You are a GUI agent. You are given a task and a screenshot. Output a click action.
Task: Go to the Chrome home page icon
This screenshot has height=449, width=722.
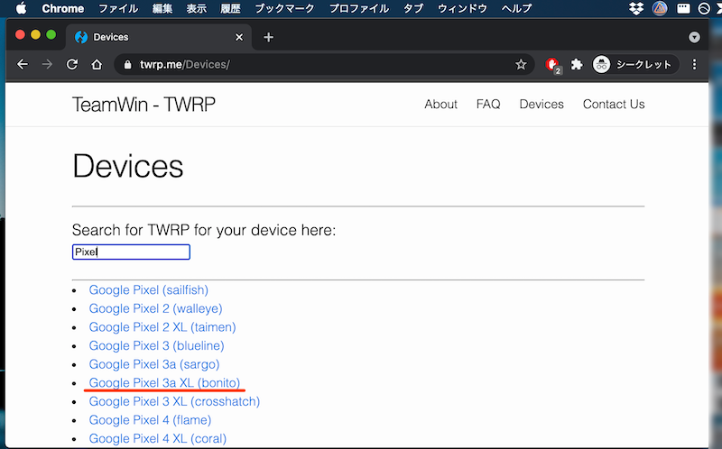[97, 64]
